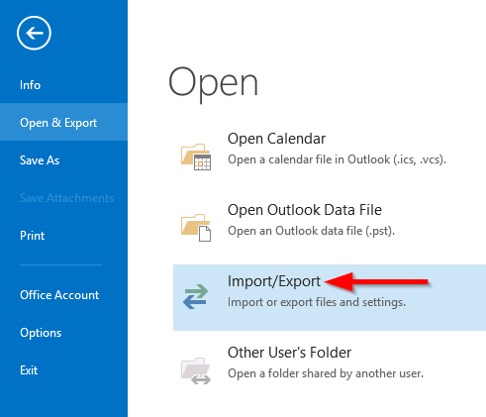The width and height of the screenshot is (486, 417).
Task: Click the '.ics, .vcs' calendar file description
Action: [x=337, y=159]
